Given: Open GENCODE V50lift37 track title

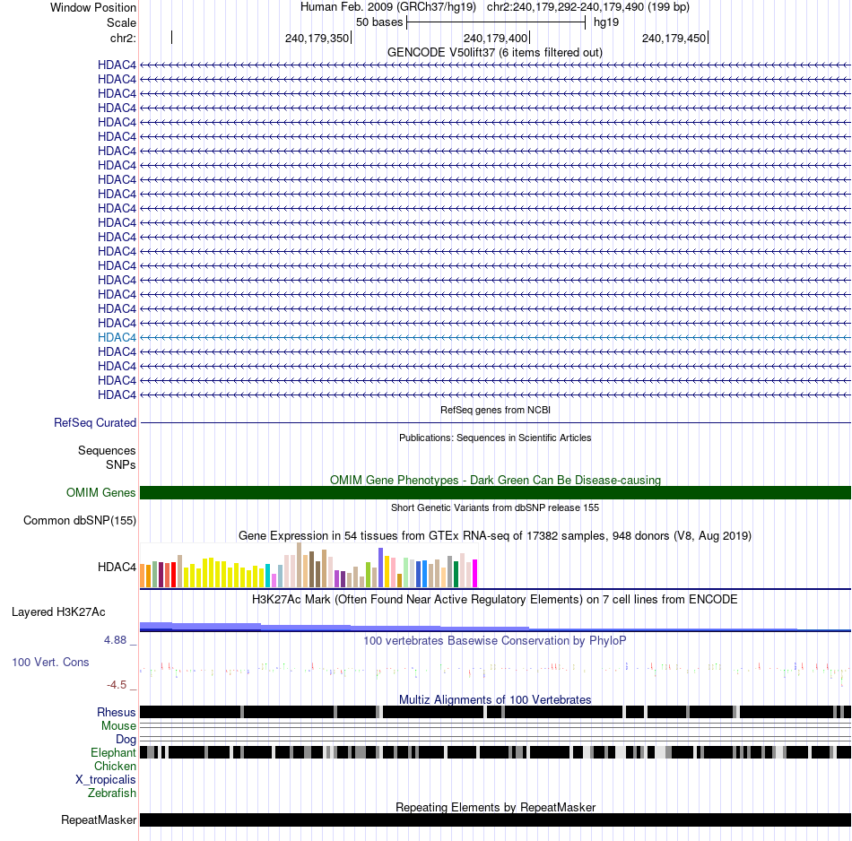Looking at the screenshot, I should (495, 53).
